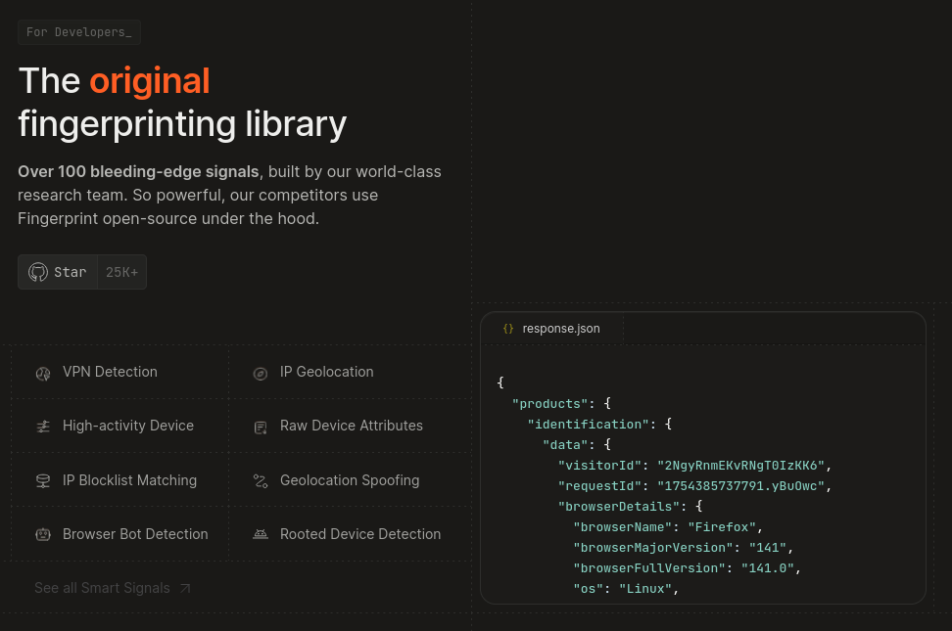Open the Raw Device Attributes signal
952x631 pixels.
point(351,426)
